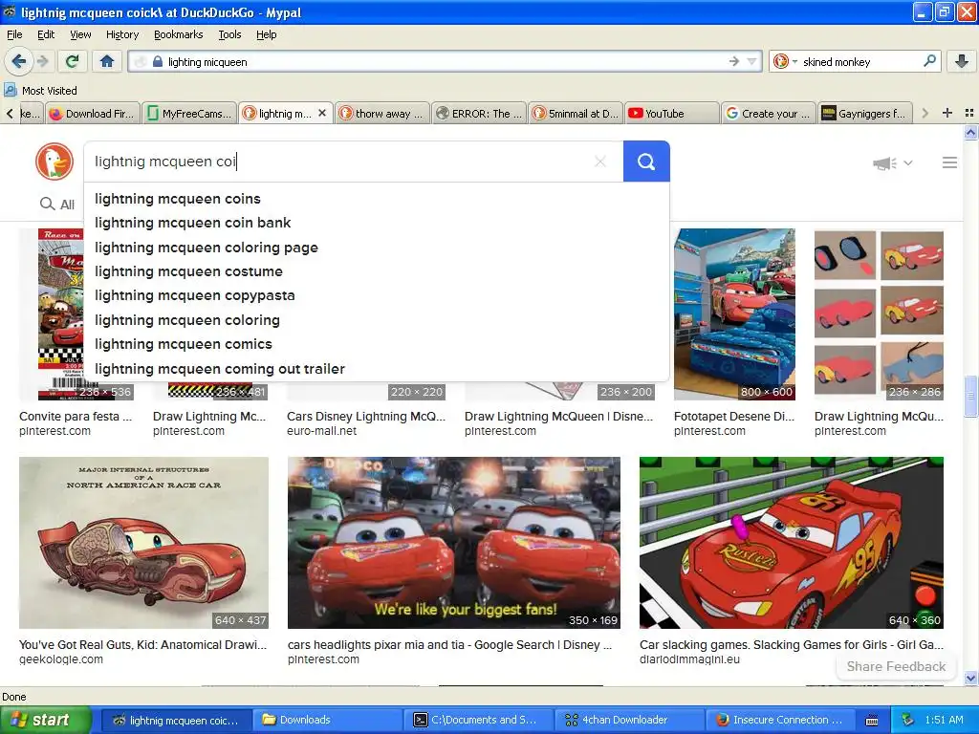Choose suggestion lightning mcqueen coin bank
This screenshot has height=734, width=979.
point(377,223)
